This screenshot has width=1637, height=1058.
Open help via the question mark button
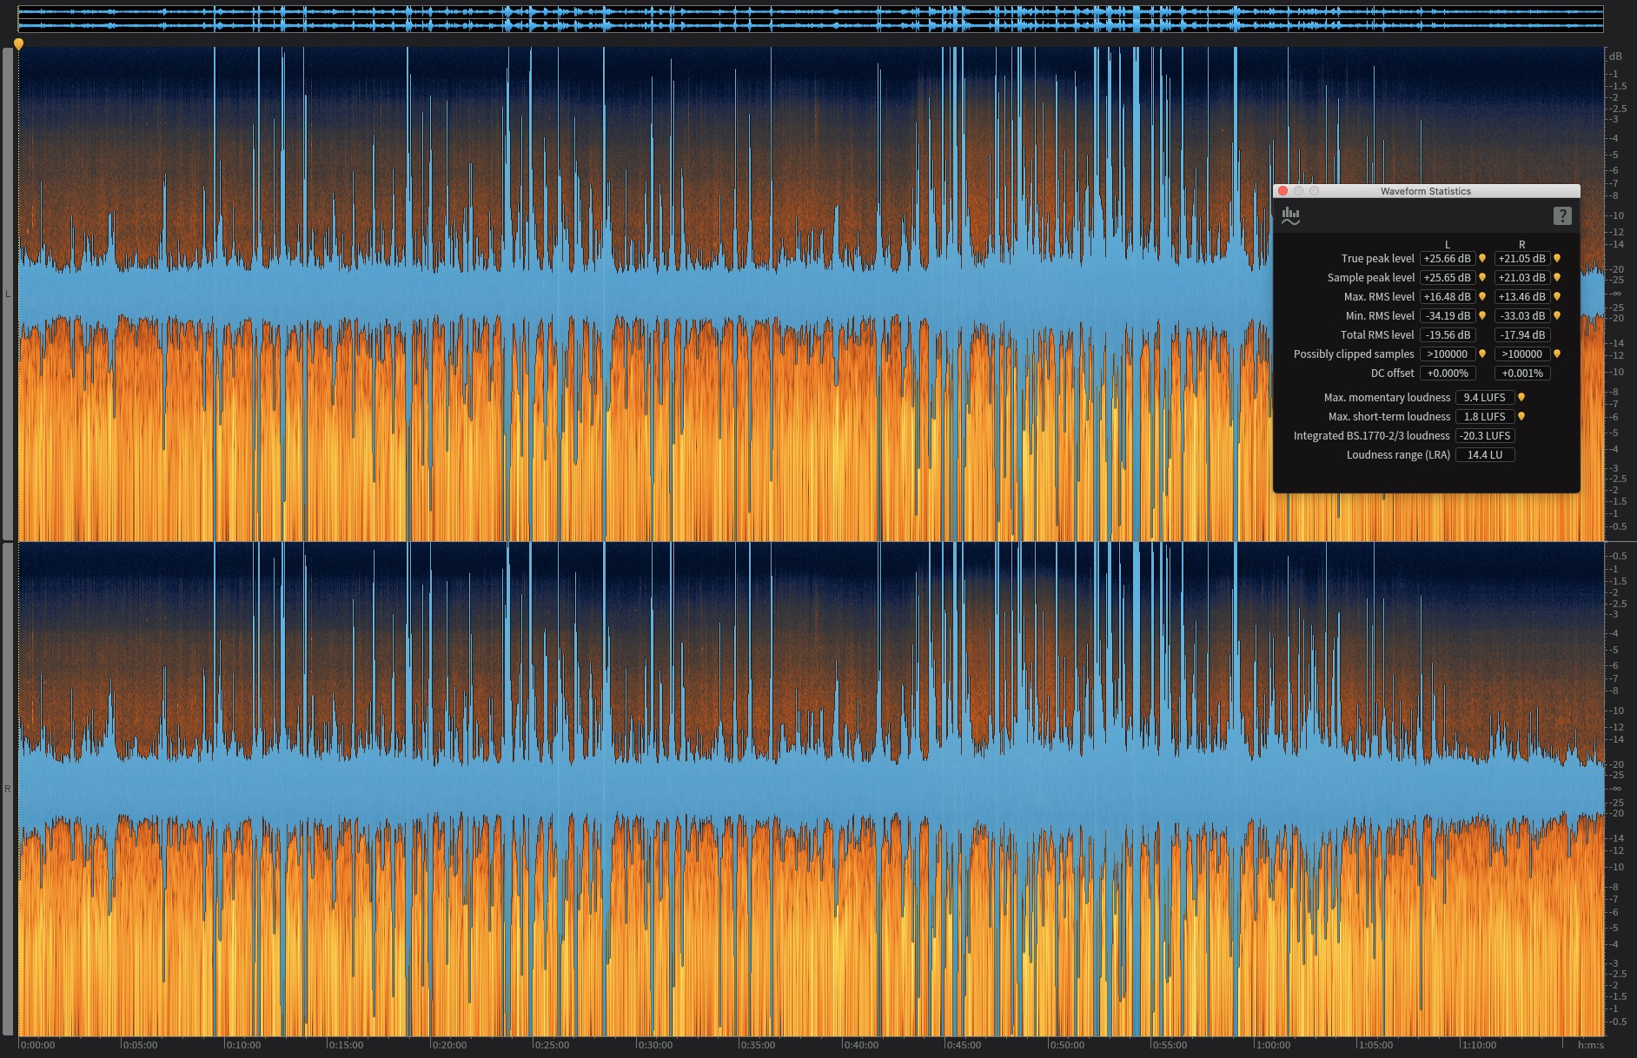(x=1561, y=215)
